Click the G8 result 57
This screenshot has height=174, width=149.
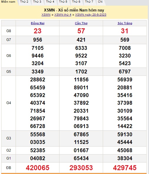point(81,31)
